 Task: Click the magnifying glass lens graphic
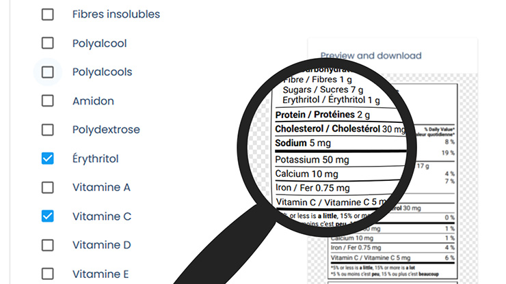[x=327, y=147]
